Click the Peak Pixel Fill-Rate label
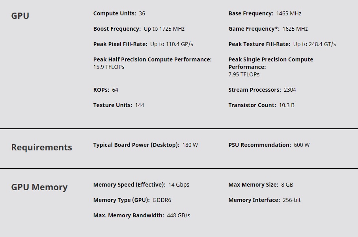Screen dimensions: 358x237 click(x=120, y=44)
